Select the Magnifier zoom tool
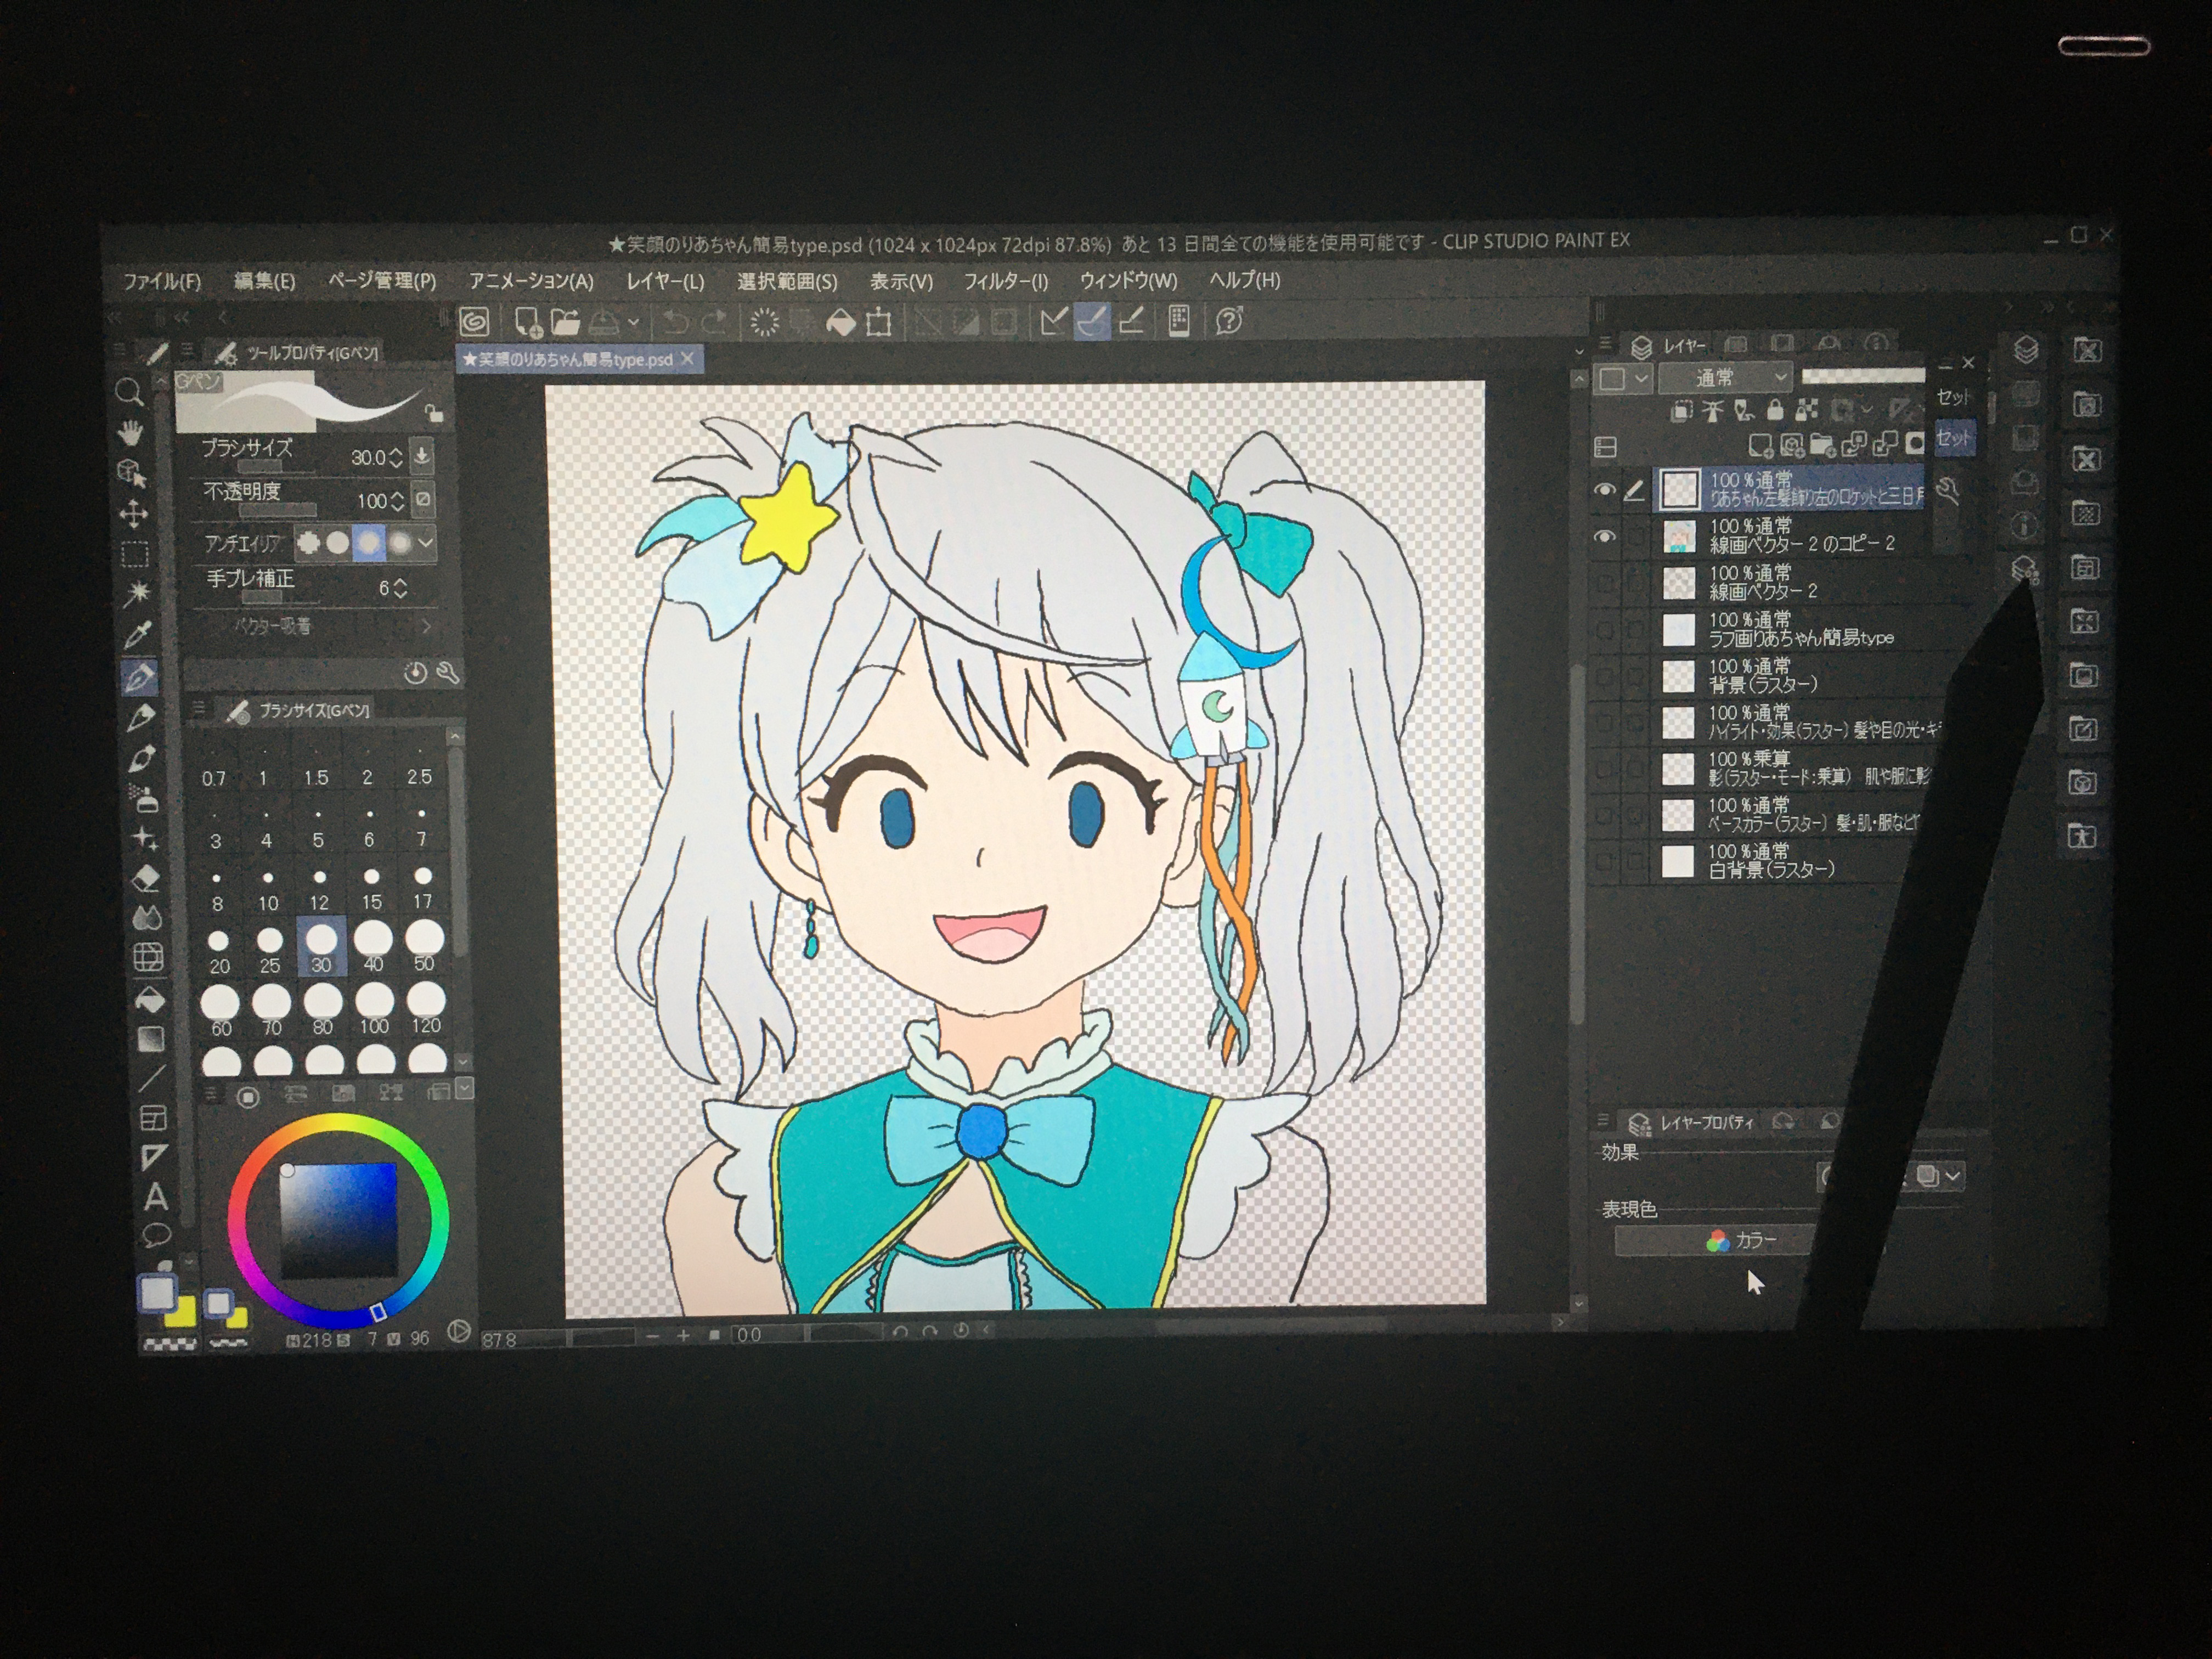The height and width of the screenshot is (1659, 2212). point(129,392)
